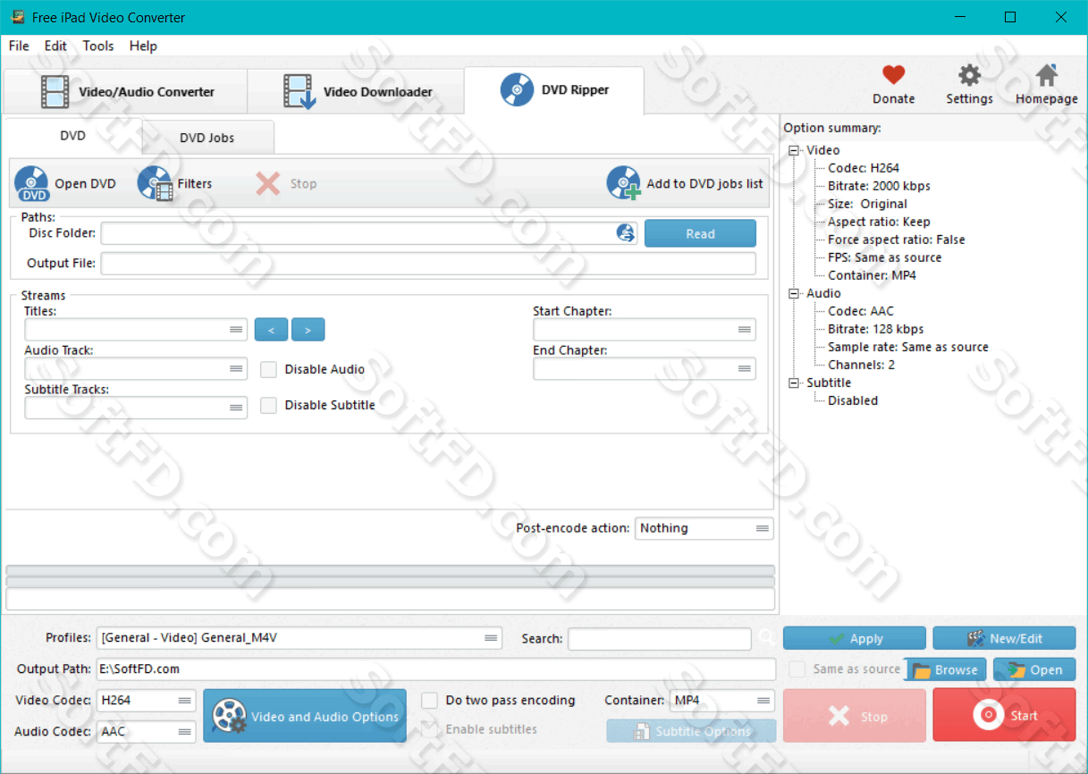Open the Titles dropdown
Viewport: 1088px width, 774px height.
pyautogui.click(x=136, y=330)
